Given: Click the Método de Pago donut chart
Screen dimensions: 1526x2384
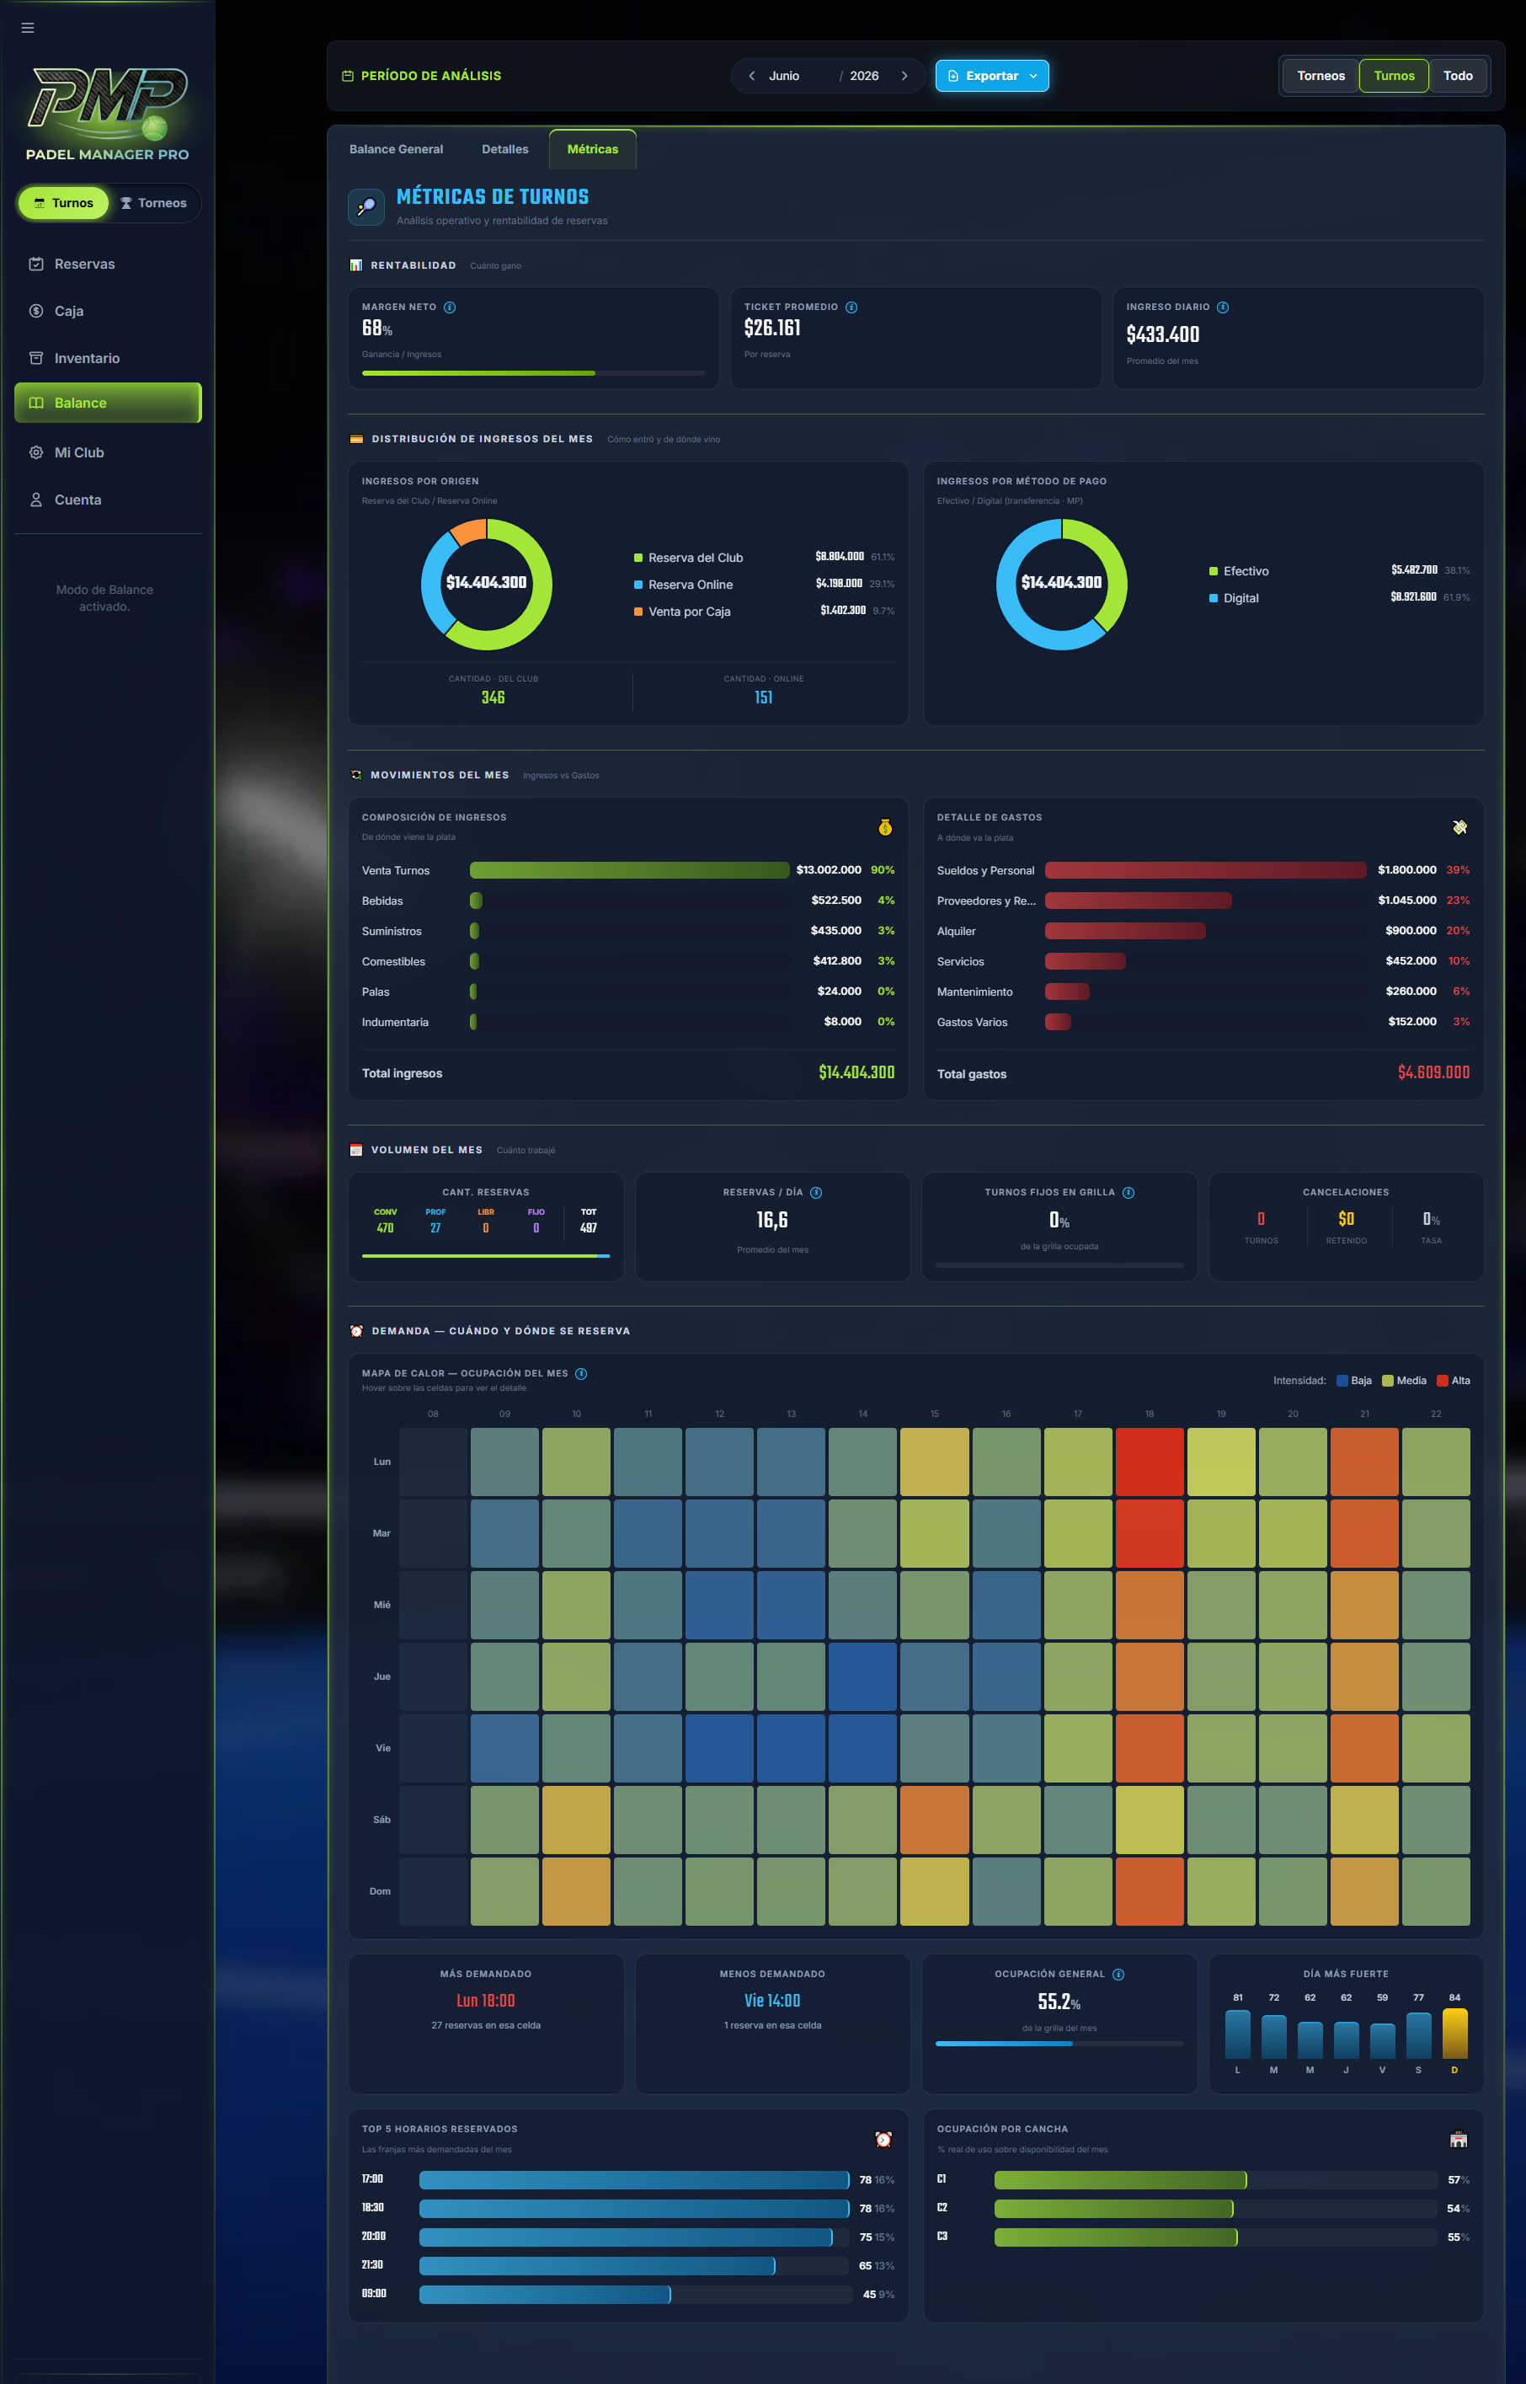Looking at the screenshot, I should 1061,584.
